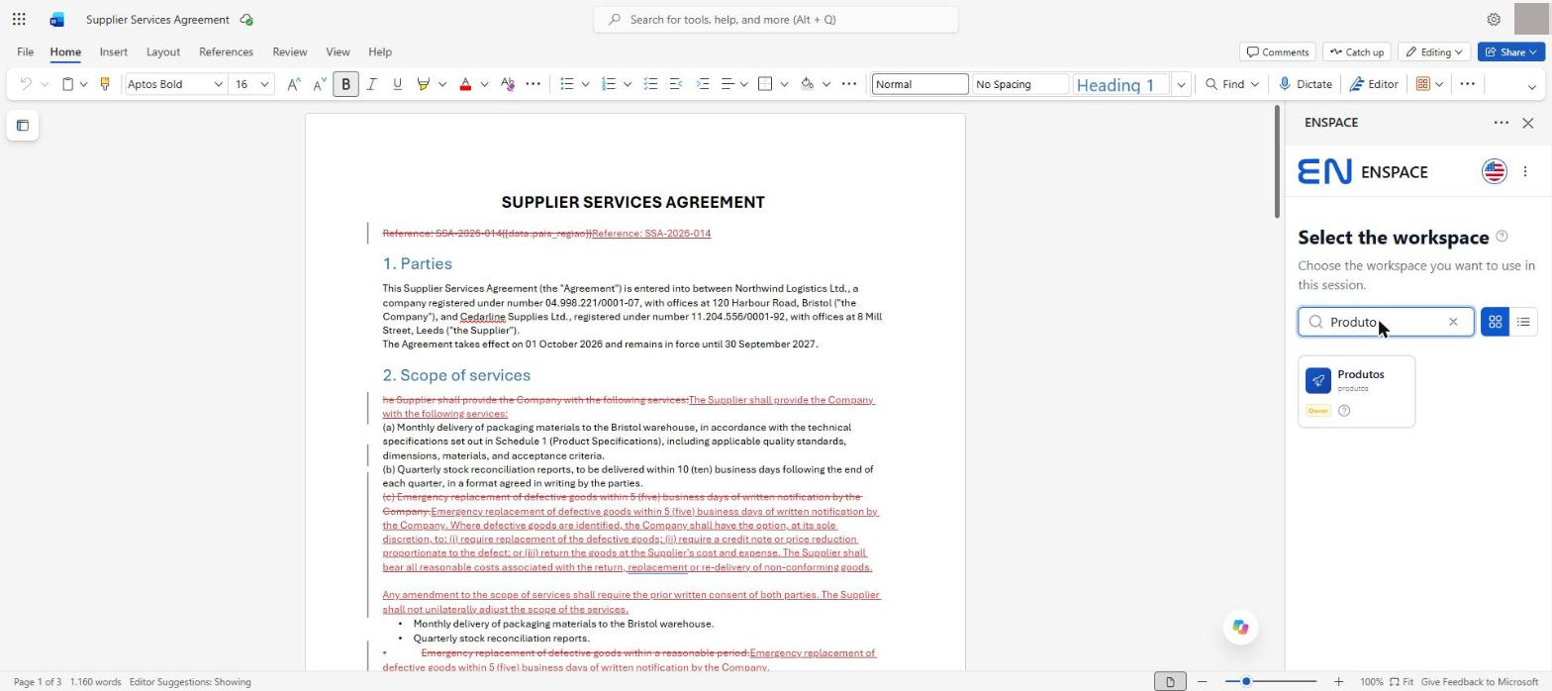Viewport: 1552px width, 691px height.
Task: Click the Shrink Font icon
Action: (x=319, y=84)
